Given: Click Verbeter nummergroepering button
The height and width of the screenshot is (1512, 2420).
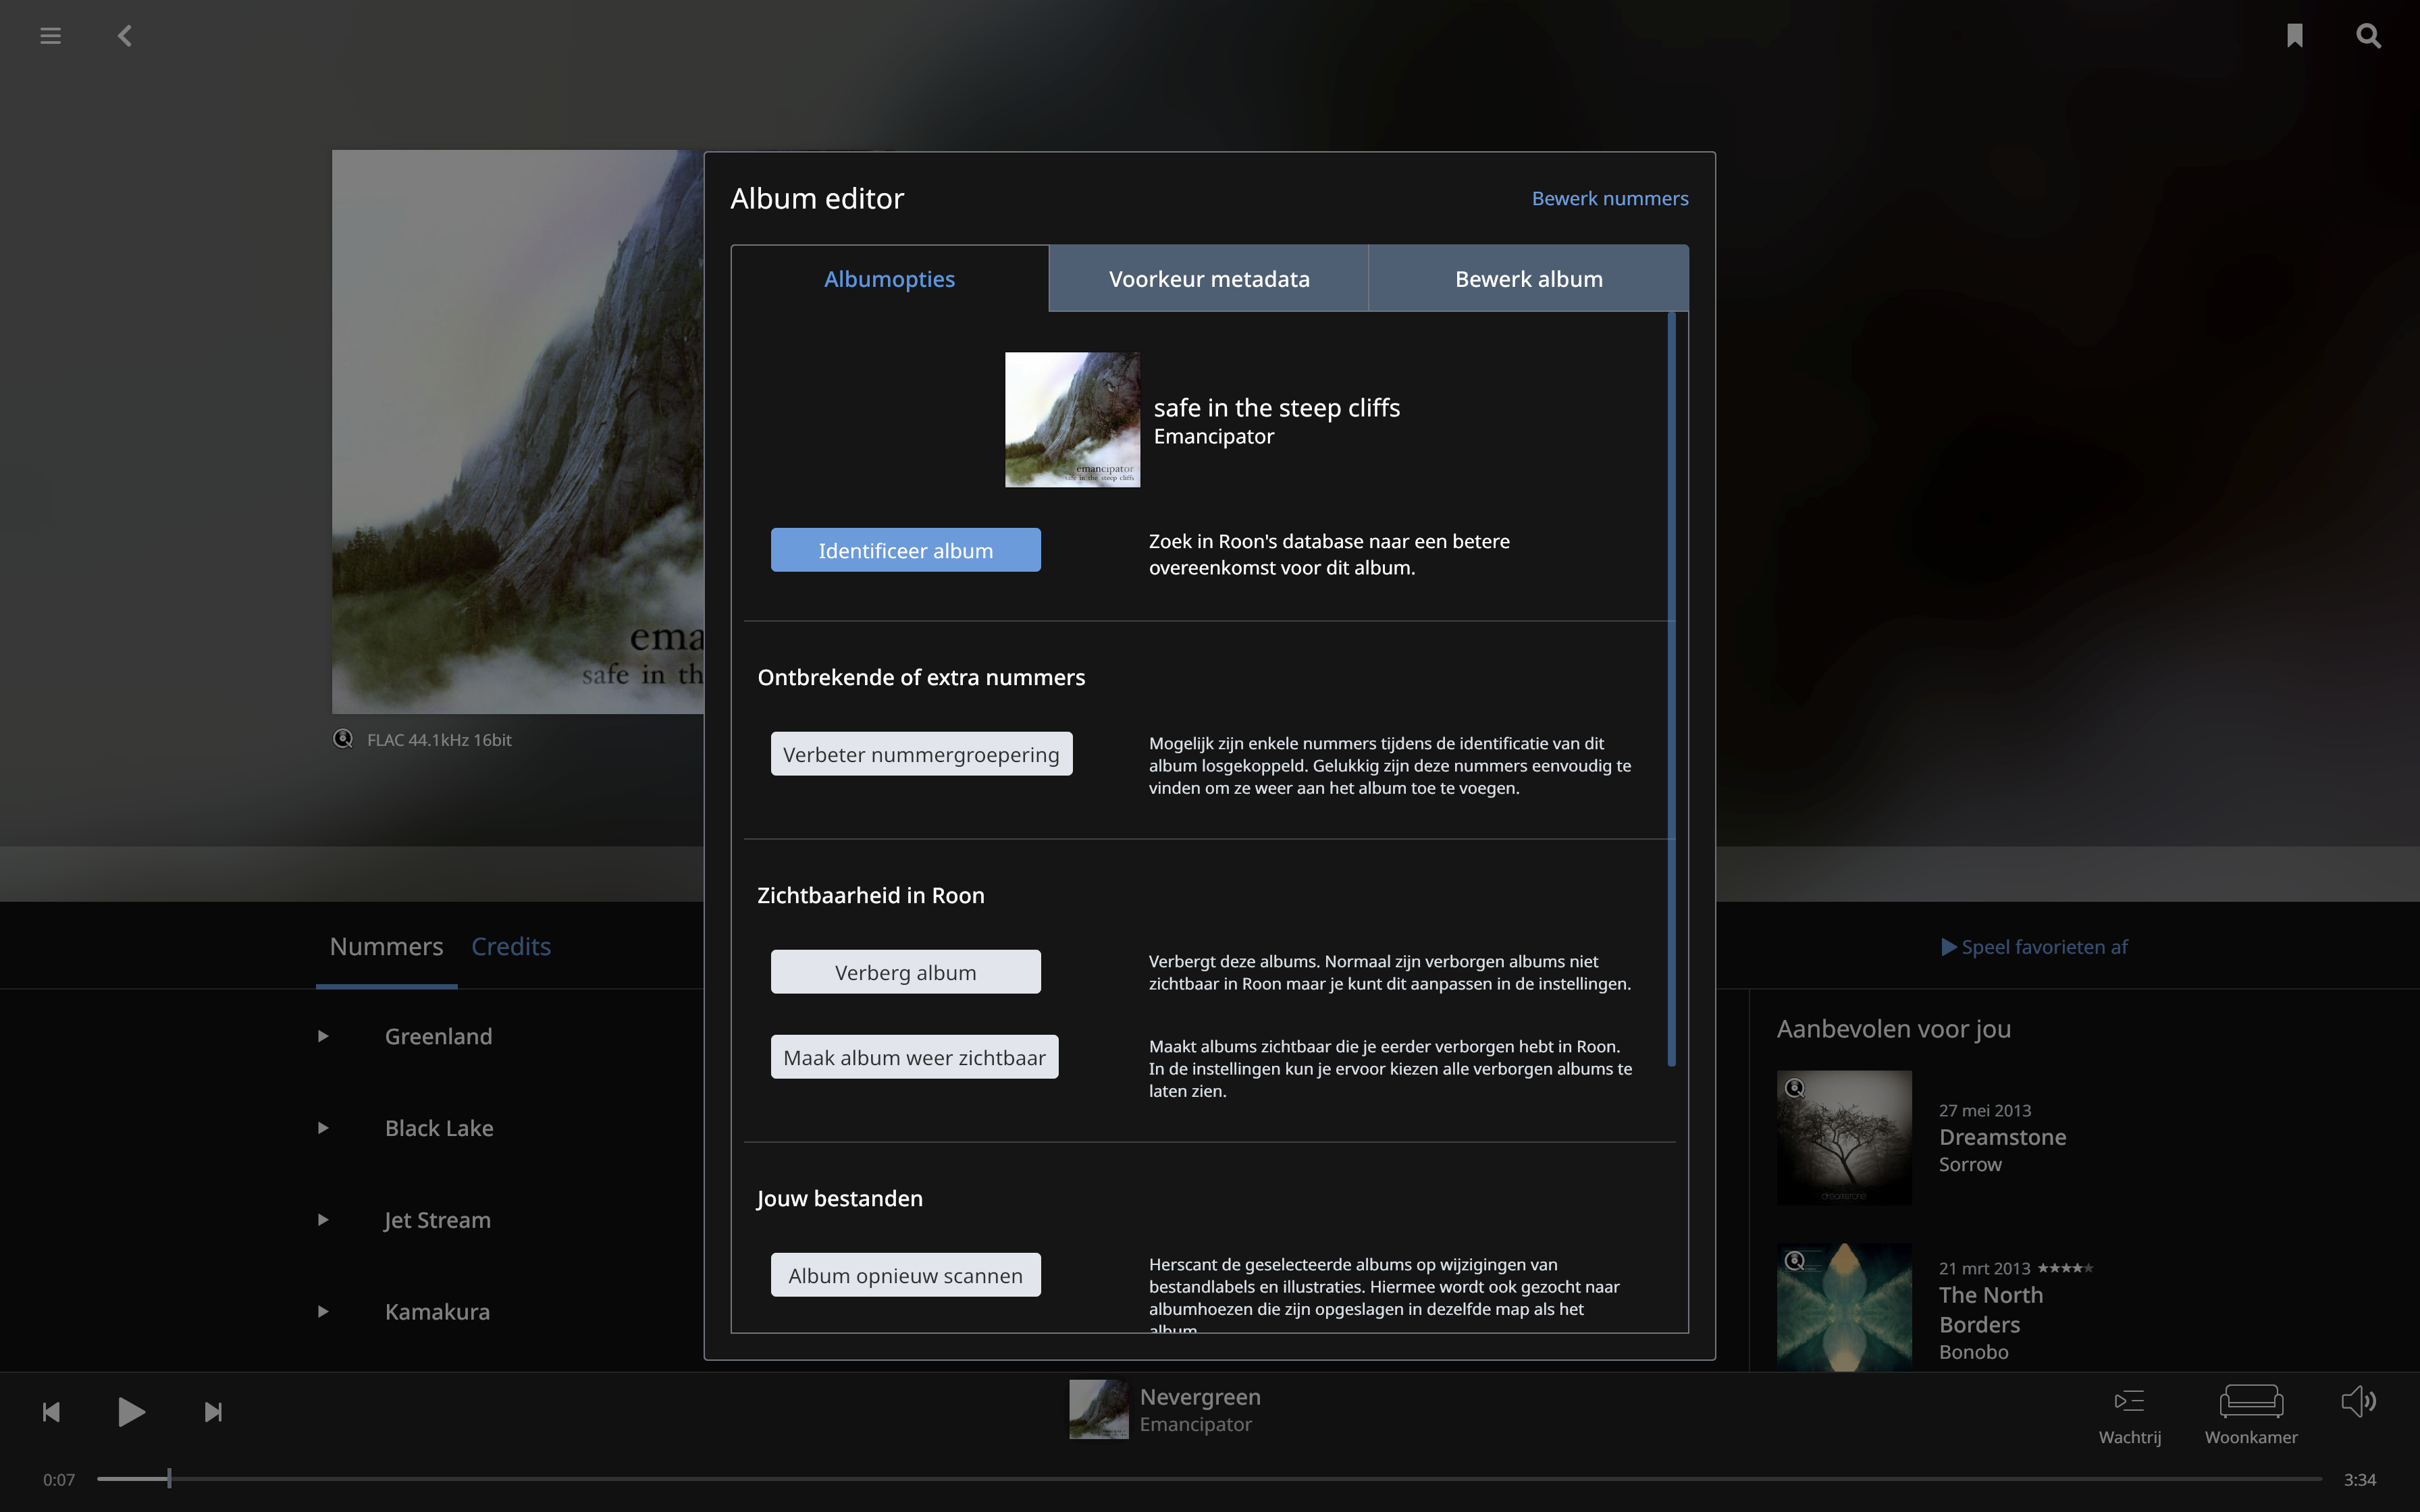Looking at the screenshot, I should pos(921,754).
